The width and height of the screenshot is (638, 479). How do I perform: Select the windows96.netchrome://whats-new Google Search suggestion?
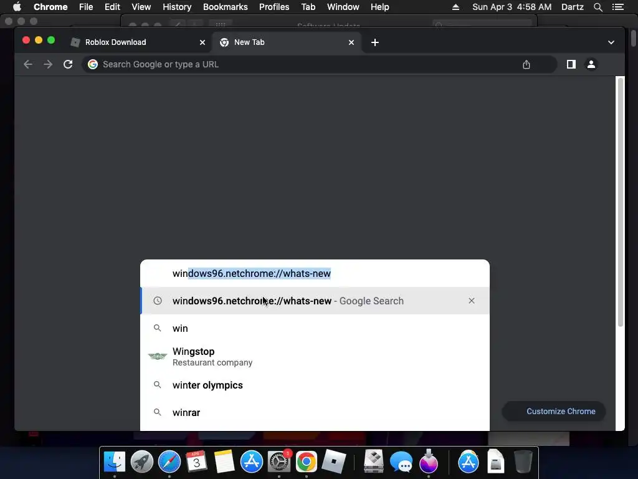coord(315,301)
